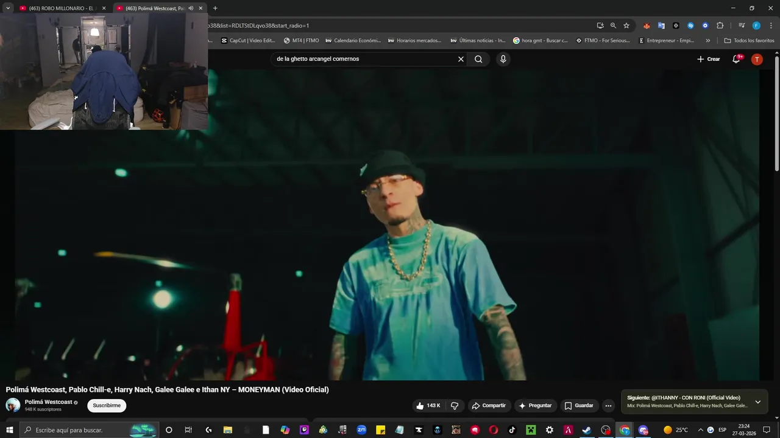Image resolution: width=780 pixels, height=438 pixels.
Task: Click Preguntar button
Action: [x=535, y=406]
